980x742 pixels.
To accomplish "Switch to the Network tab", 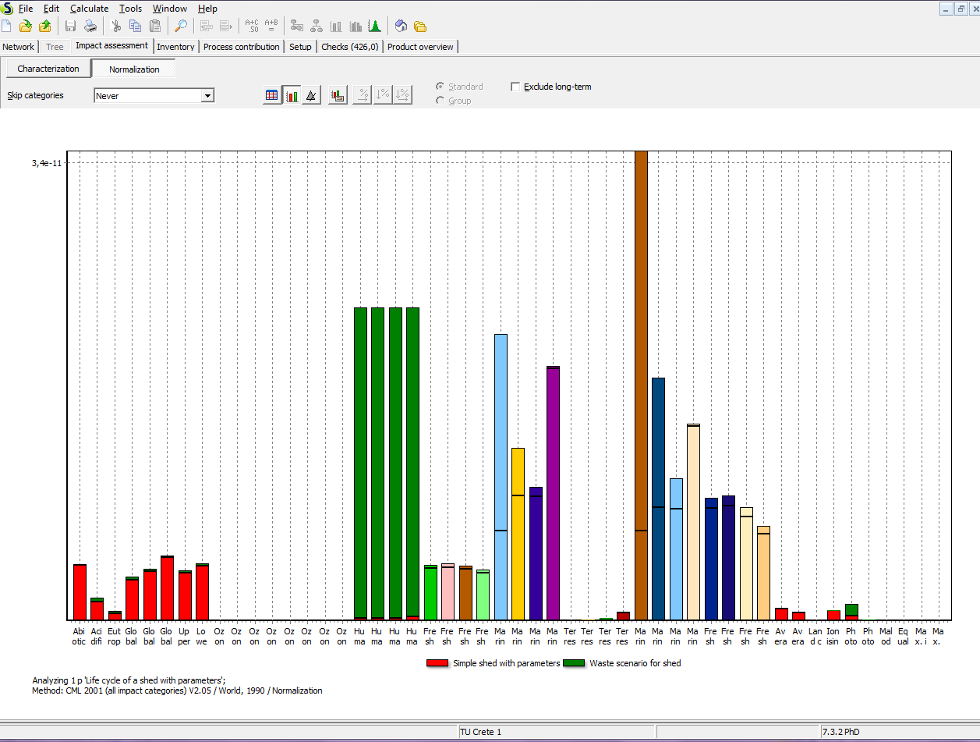I will 19,47.
